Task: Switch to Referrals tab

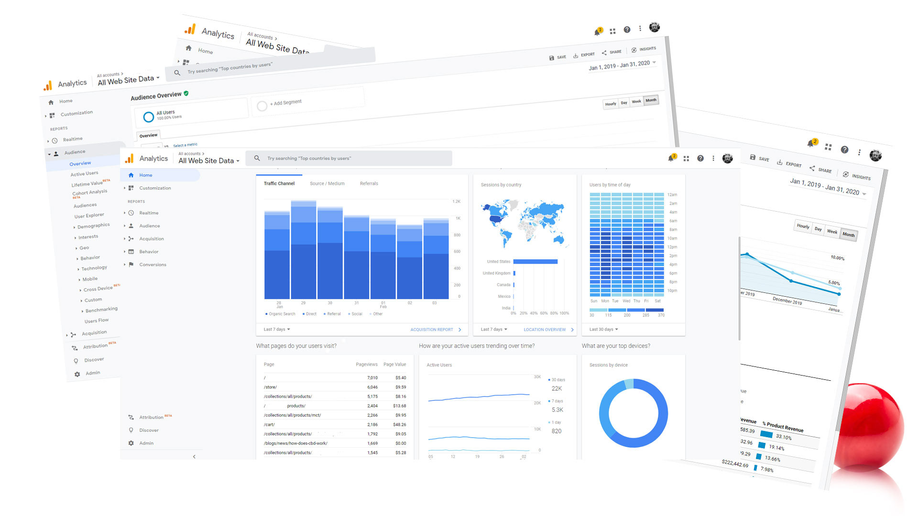Action: point(369,184)
